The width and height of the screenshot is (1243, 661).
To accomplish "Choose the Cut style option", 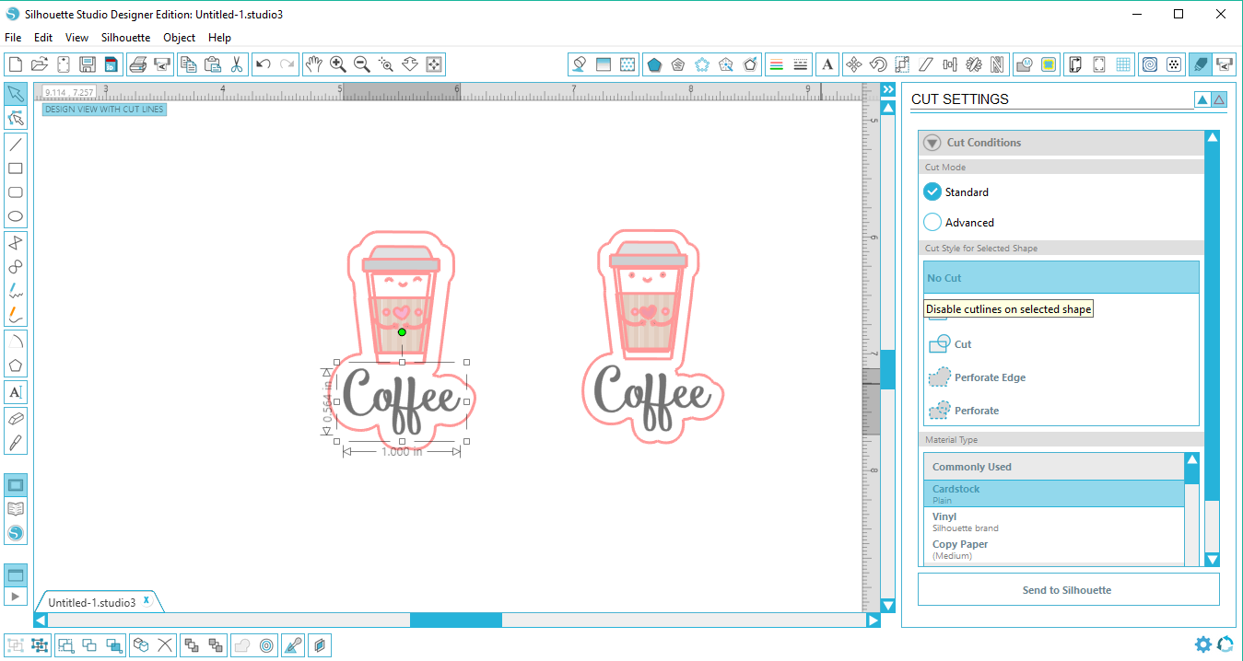I will click(1061, 343).
